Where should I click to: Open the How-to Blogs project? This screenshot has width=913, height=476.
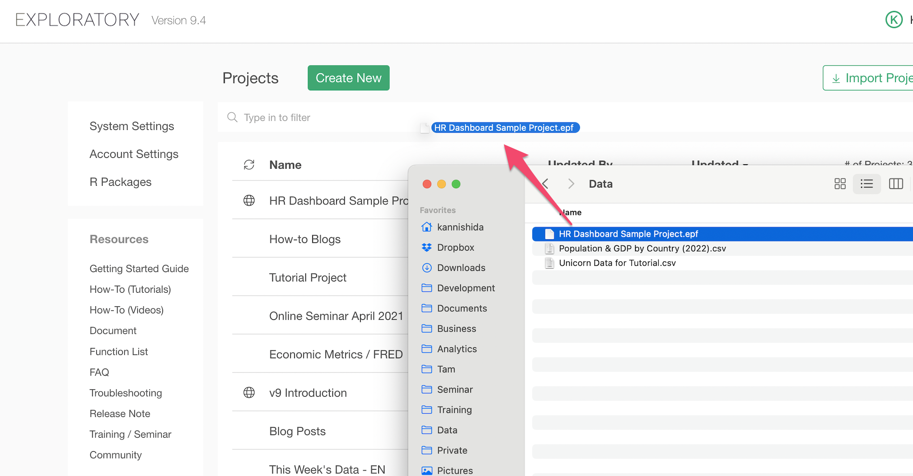coord(305,239)
